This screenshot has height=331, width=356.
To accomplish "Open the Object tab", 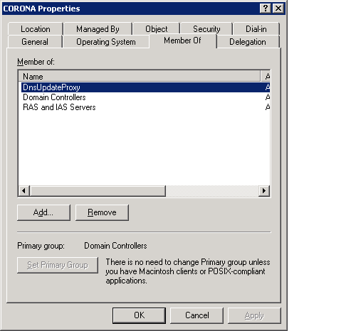I will click(157, 29).
